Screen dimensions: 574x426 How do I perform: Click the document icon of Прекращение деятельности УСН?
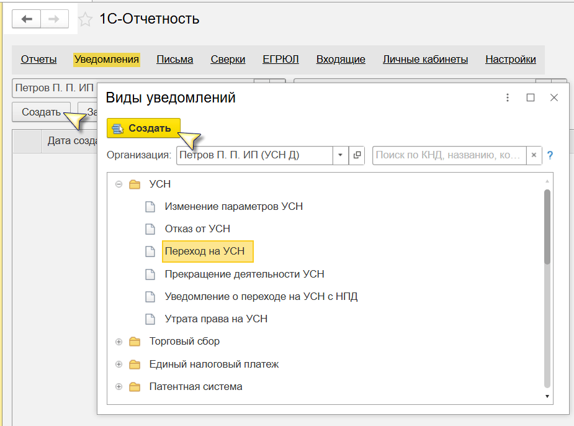pos(150,274)
